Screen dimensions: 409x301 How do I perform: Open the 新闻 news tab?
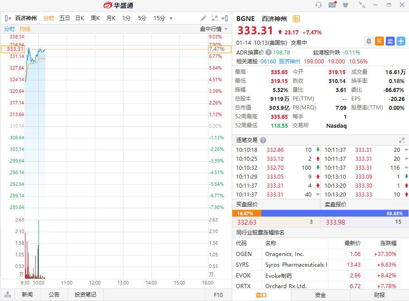27,294
